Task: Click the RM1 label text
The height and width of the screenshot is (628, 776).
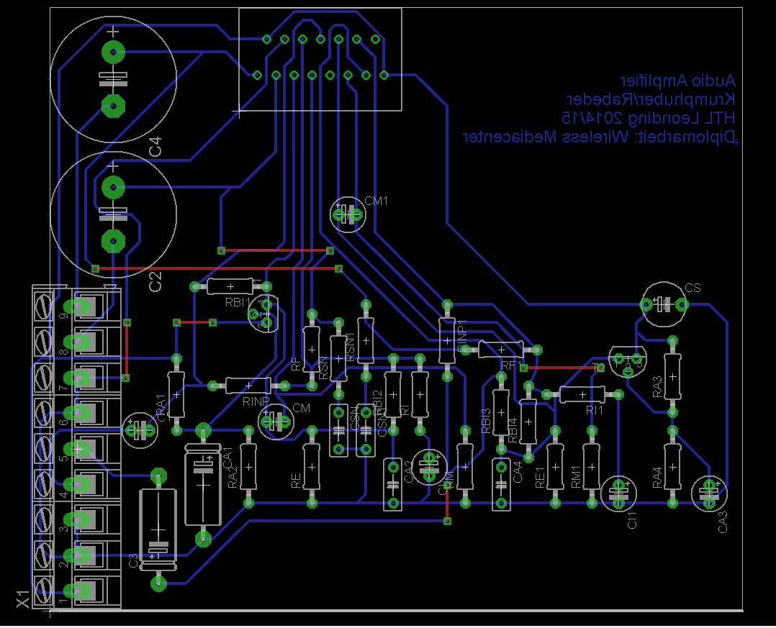Action: [x=576, y=477]
